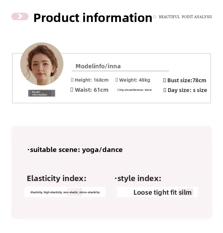The image size is (223, 233).
Task: Click the small icon before Day size
Action: pos(165,90)
